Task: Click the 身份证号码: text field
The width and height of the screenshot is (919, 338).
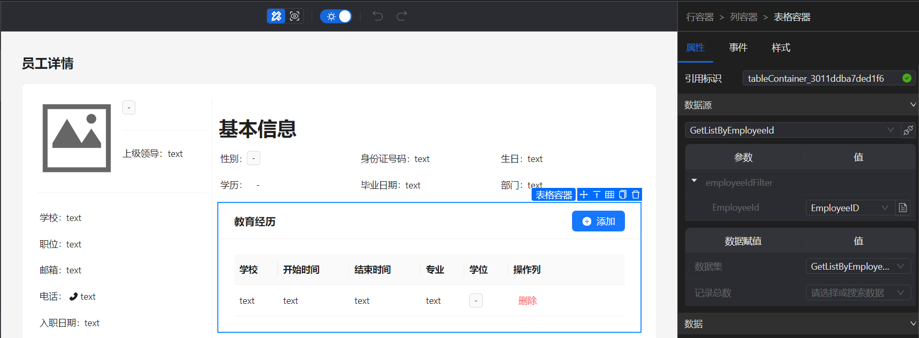Action: 395,159
